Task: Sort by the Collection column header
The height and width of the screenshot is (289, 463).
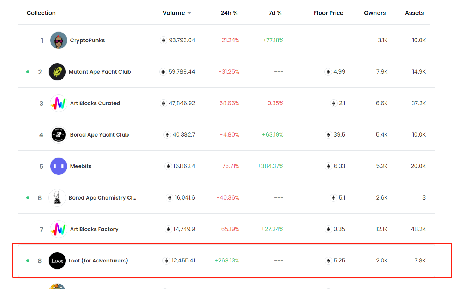Action: [x=41, y=13]
